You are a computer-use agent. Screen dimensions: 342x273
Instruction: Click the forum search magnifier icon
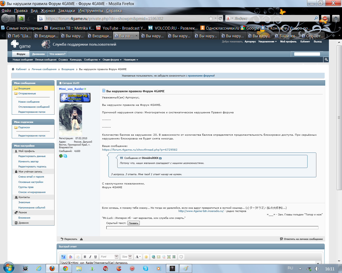pyautogui.click(x=326, y=60)
